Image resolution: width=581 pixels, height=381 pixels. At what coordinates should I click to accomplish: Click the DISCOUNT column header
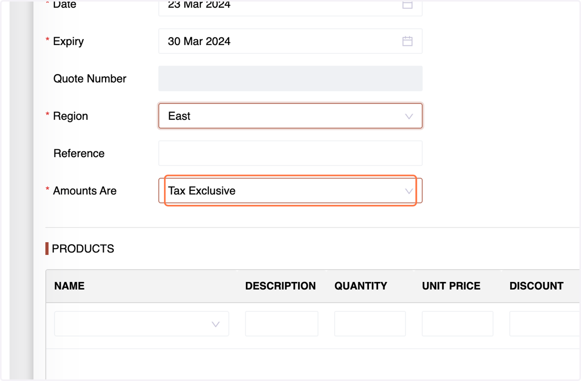point(536,286)
